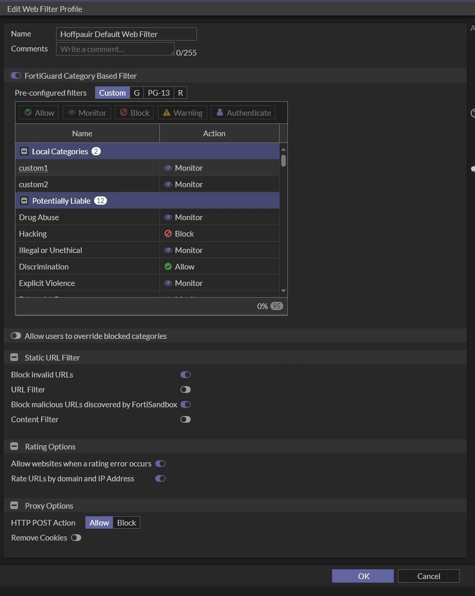Select the G pre-configured filter
The height and width of the screenshot is (596, 475).
(x=137, y=93)
